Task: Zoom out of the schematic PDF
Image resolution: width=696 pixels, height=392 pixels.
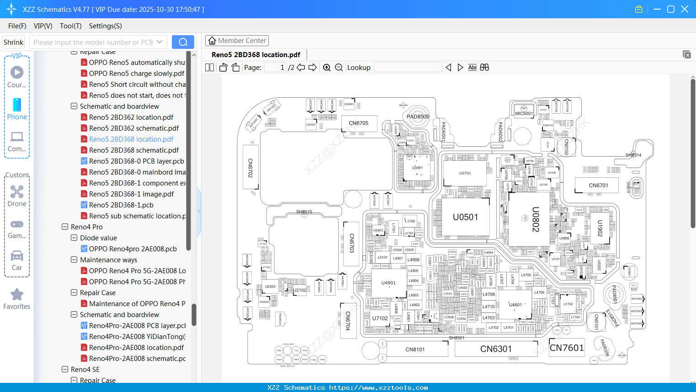Action: 339,67
